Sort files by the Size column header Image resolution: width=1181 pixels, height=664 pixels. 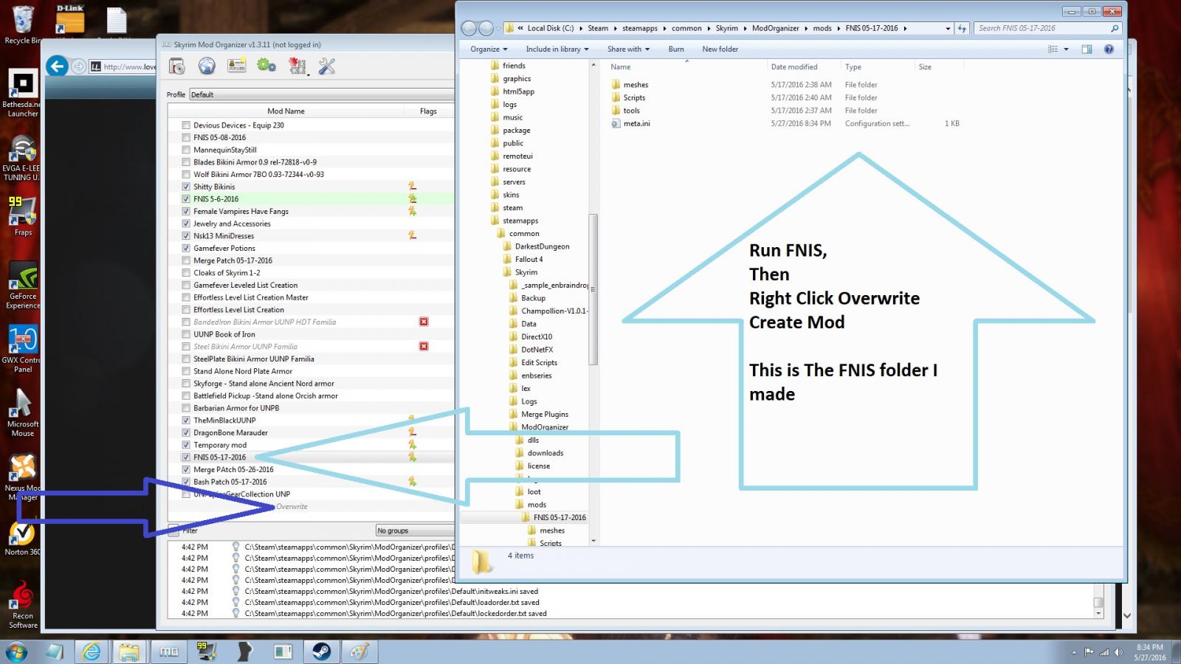925,67
